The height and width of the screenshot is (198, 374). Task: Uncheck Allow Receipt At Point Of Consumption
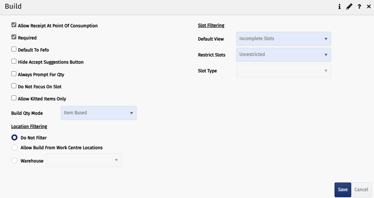14,25
